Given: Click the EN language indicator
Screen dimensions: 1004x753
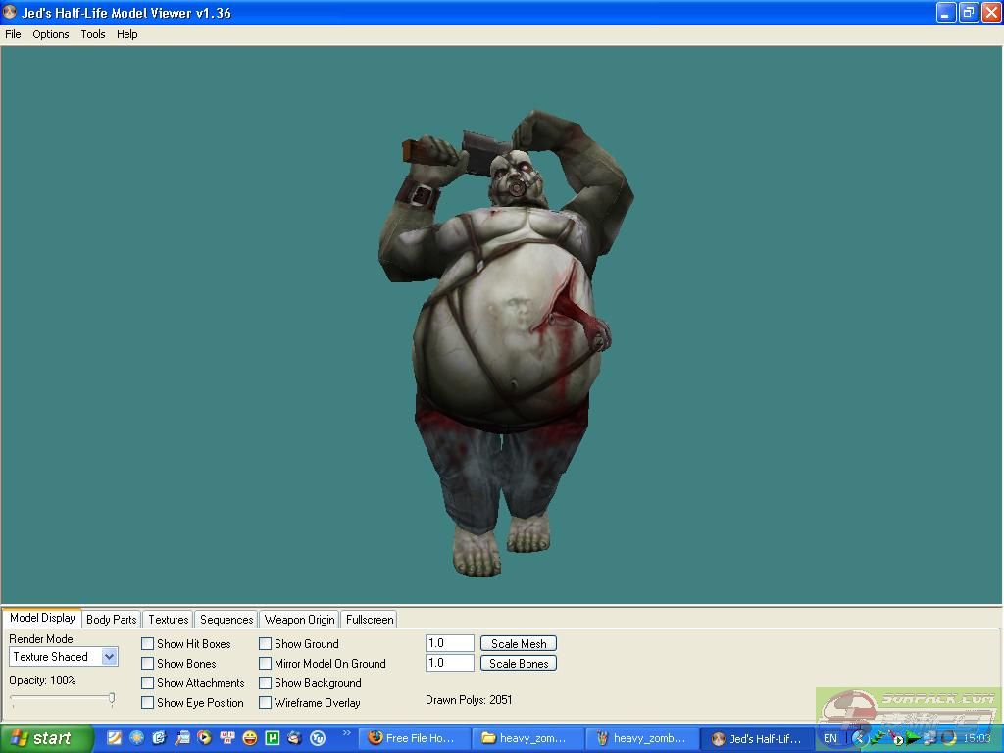Looking at the screenshot, I should (x=829, y=738).
